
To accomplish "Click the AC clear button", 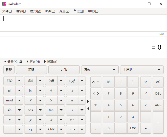I will click(158, 82).
